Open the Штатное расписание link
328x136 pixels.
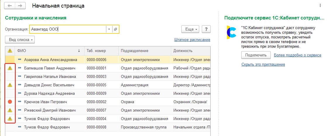(x=192, y=40)
